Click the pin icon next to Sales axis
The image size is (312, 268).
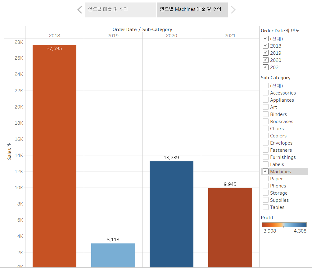[x=9, y=145]
